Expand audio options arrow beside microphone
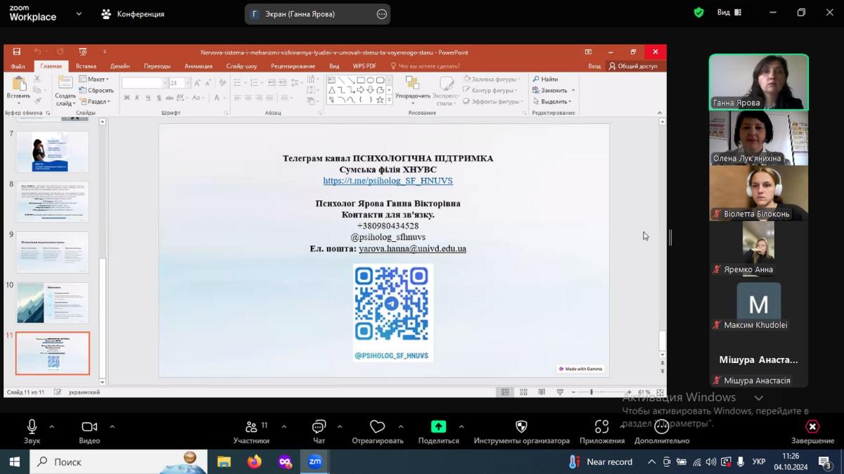 [x=51, y=426]
